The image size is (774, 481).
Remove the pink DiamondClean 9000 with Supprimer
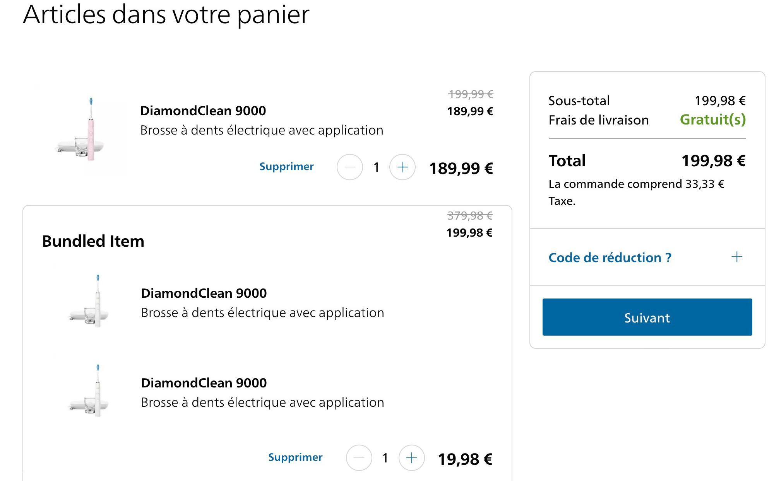click(x=286, y=167)
